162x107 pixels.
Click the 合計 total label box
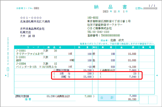107,98
